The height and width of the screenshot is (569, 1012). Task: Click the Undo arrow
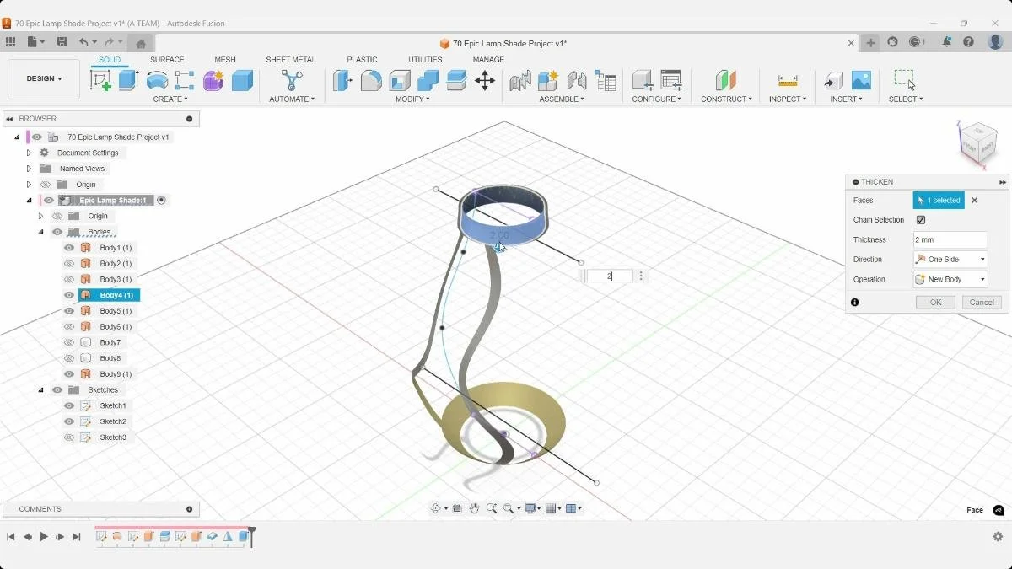click(83, 41)
